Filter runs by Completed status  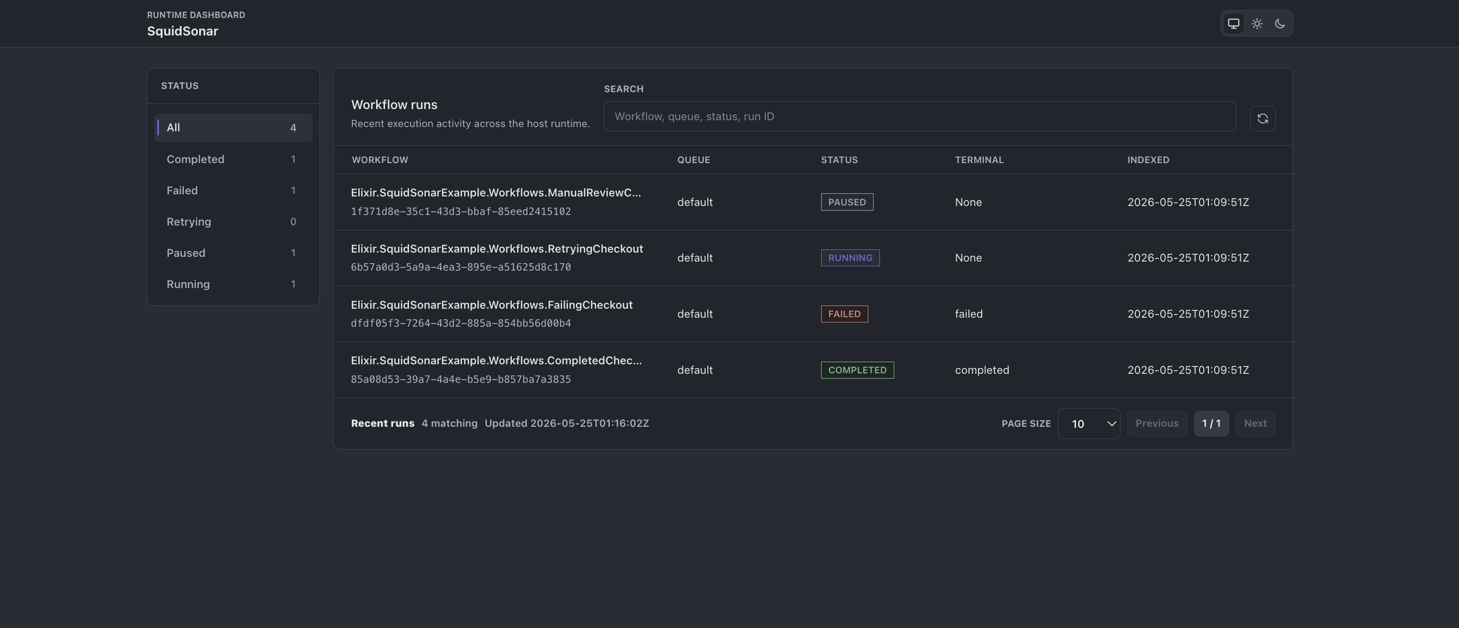[x=233, y=159]
